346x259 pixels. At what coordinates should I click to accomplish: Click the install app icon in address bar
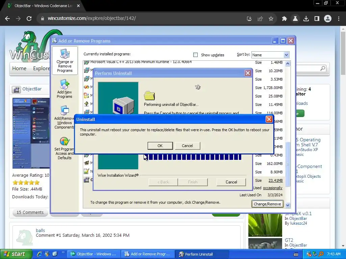tap(249, 19)
